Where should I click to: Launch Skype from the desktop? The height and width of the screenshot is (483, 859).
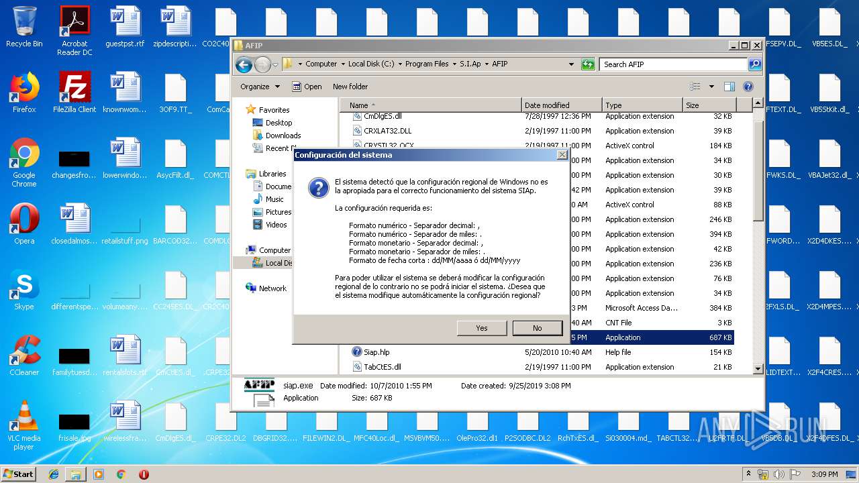point(24,290)
